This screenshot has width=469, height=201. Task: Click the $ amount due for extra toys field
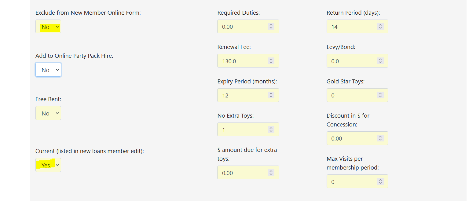243,173
